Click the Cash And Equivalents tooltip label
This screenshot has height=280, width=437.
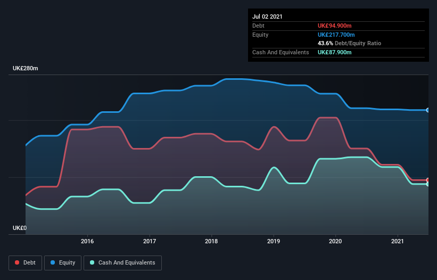coord(281,52)
